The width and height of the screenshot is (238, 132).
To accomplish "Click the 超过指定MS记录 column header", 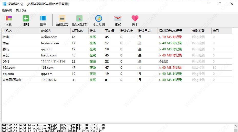I will (x=174, y=31).
